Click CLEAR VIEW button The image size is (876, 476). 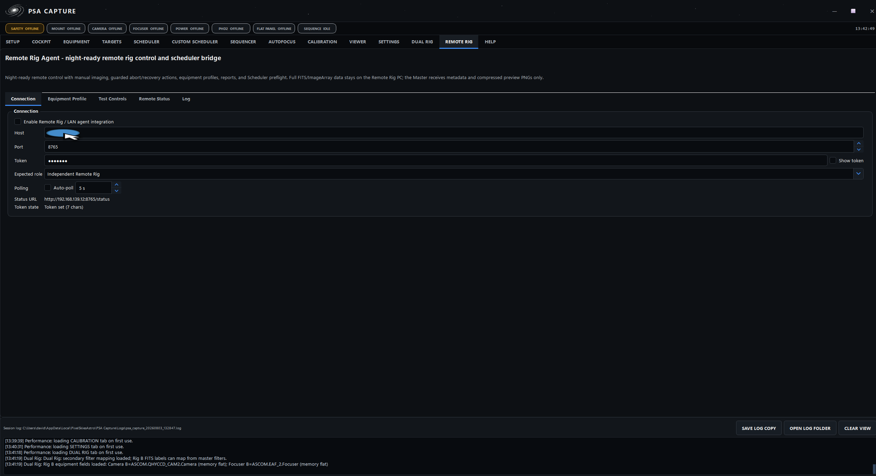coord(857,428)
